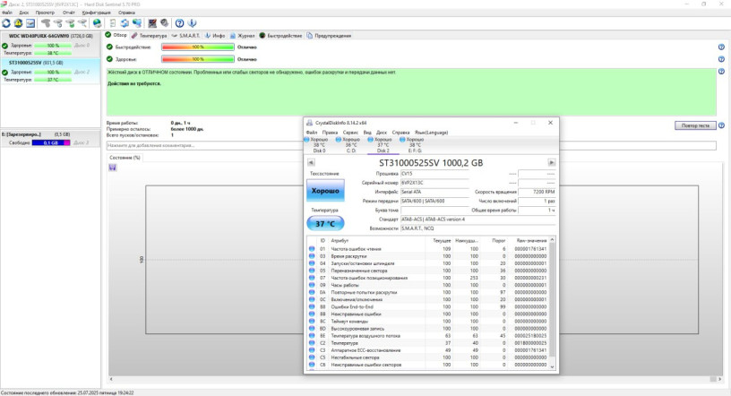Click the dark monitor icon in toolbar
Screen dimensions: 731x396
tap(152, 23)
